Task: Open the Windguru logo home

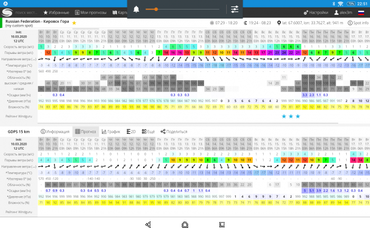Action: click(7, 13)
